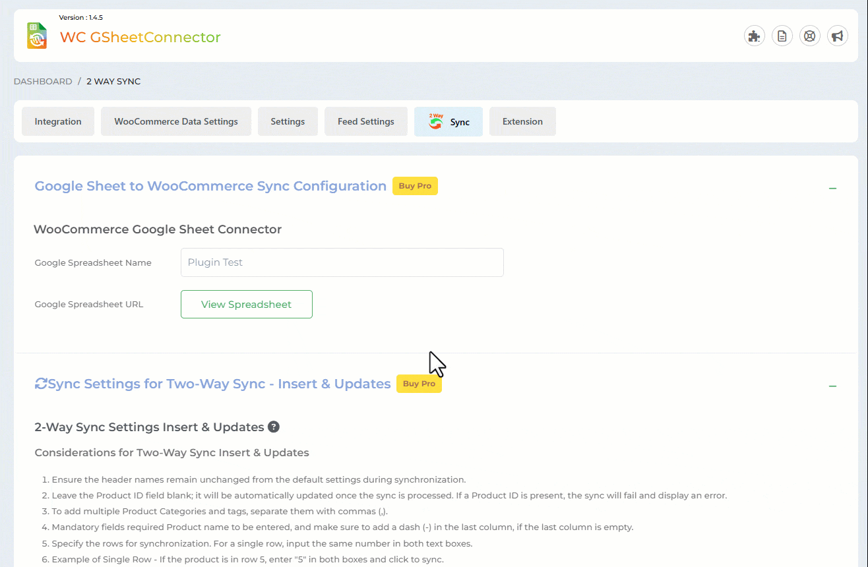Switch to the Integration tab
Image resolution: width=868 pixels, height=567 pixels.
pos(58,121)
